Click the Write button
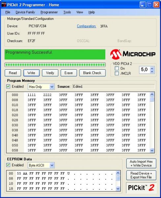The image size is (161, 198). pos(31,73)
